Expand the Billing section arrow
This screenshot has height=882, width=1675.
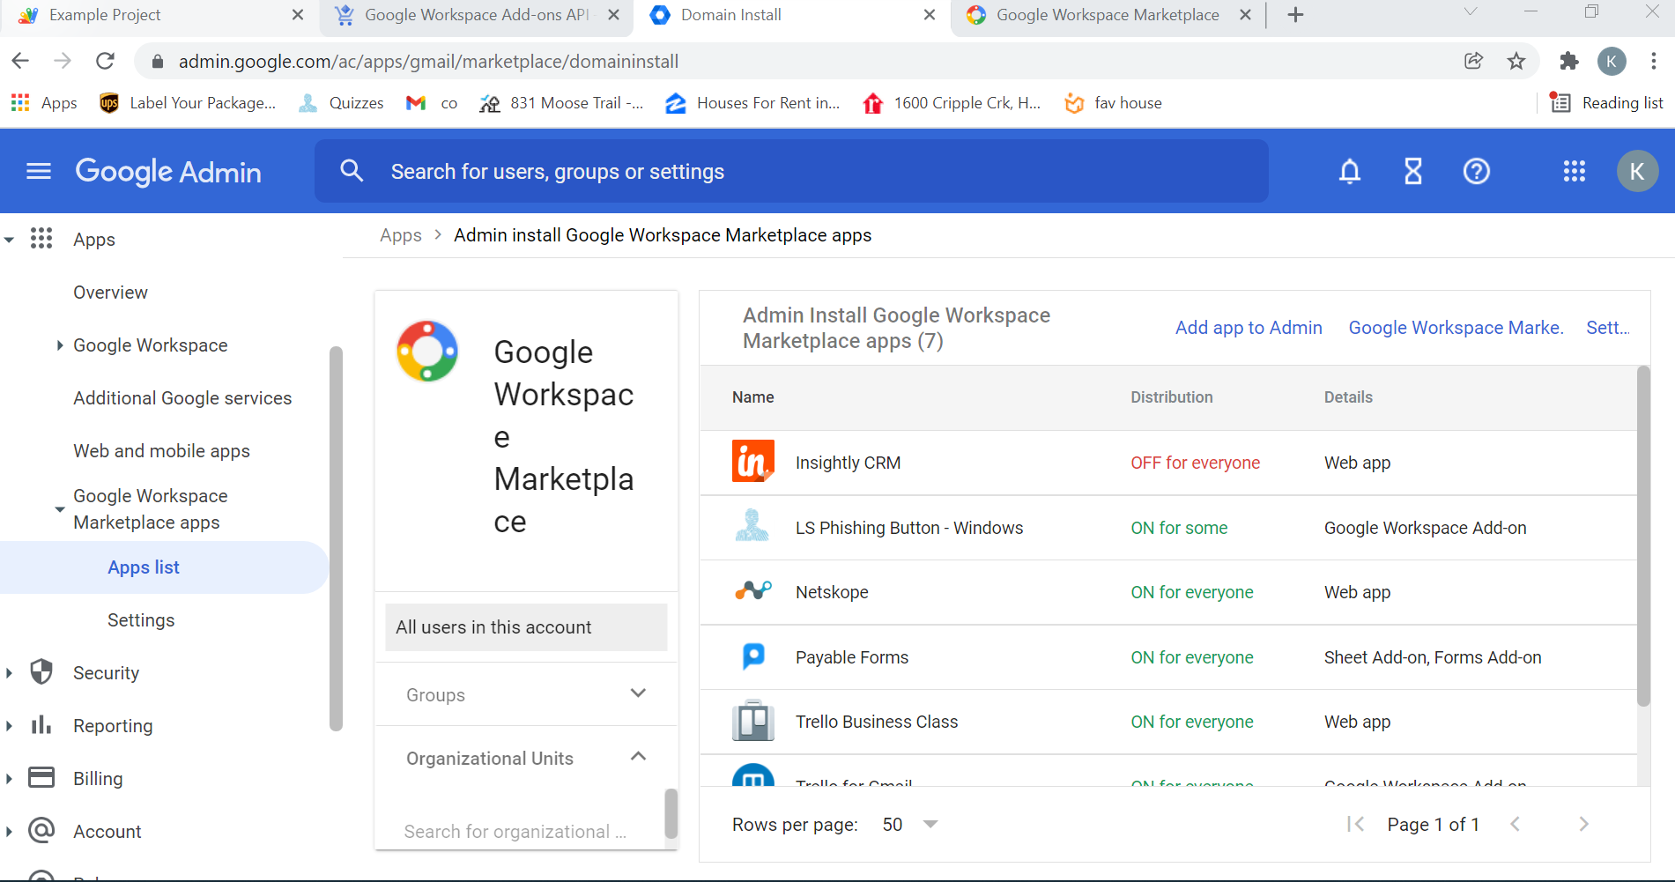pos(9,779)
